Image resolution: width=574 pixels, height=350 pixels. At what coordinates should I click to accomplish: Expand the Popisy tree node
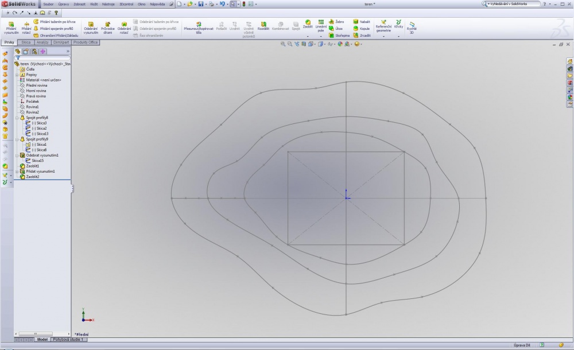(x=17, y=75)
